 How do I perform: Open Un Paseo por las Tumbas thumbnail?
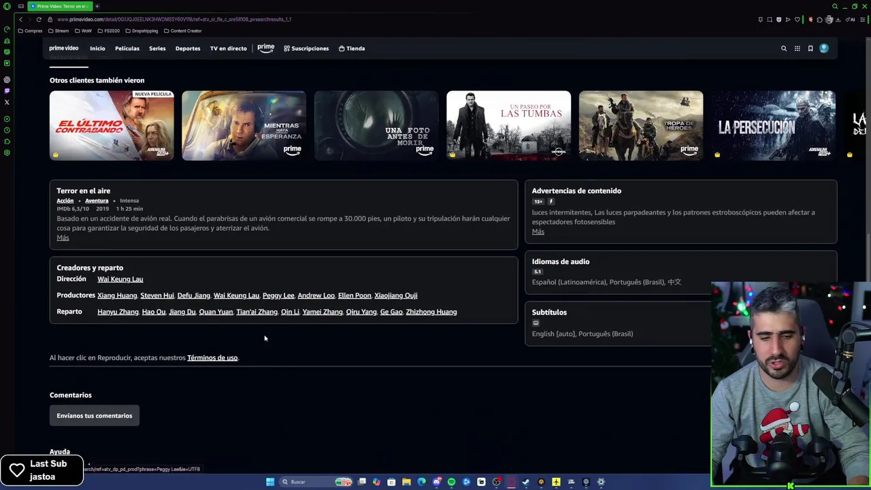508,126
